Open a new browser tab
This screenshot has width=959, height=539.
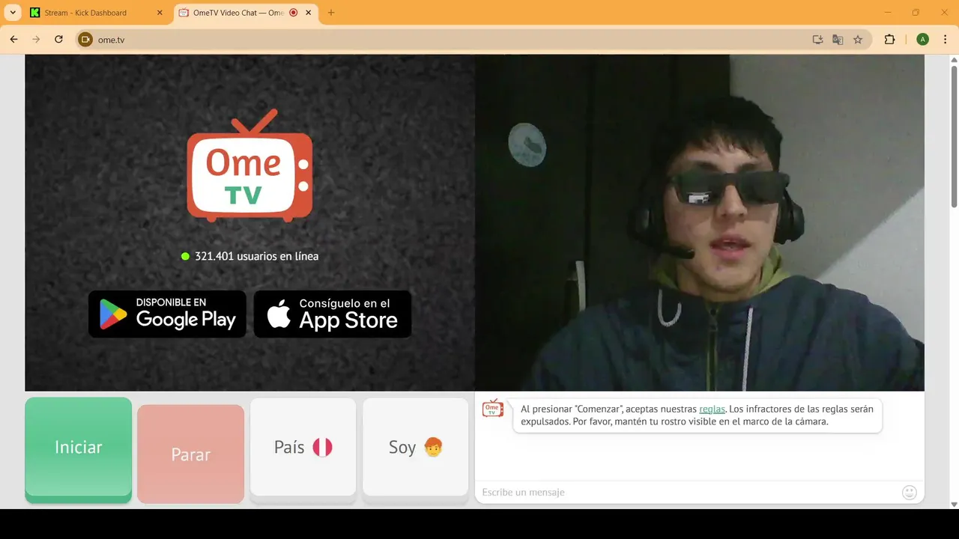(331, 13)
